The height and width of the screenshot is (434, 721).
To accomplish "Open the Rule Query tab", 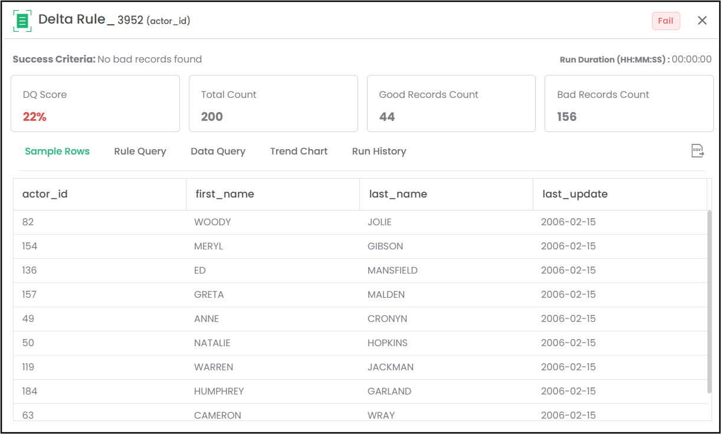I will [140, 151].
